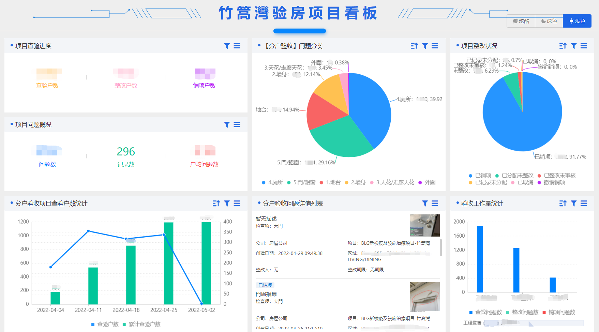Toggle 1.地台 legend item
Screen dimensions: 599x332
click(x=330, y=183)
